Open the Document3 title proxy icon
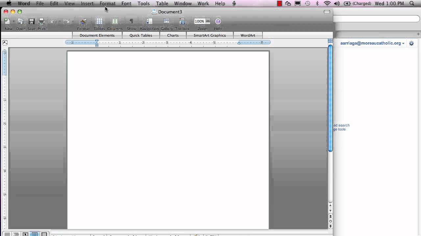Viewport: 421px width, 236px height. [x=154, y=12]
